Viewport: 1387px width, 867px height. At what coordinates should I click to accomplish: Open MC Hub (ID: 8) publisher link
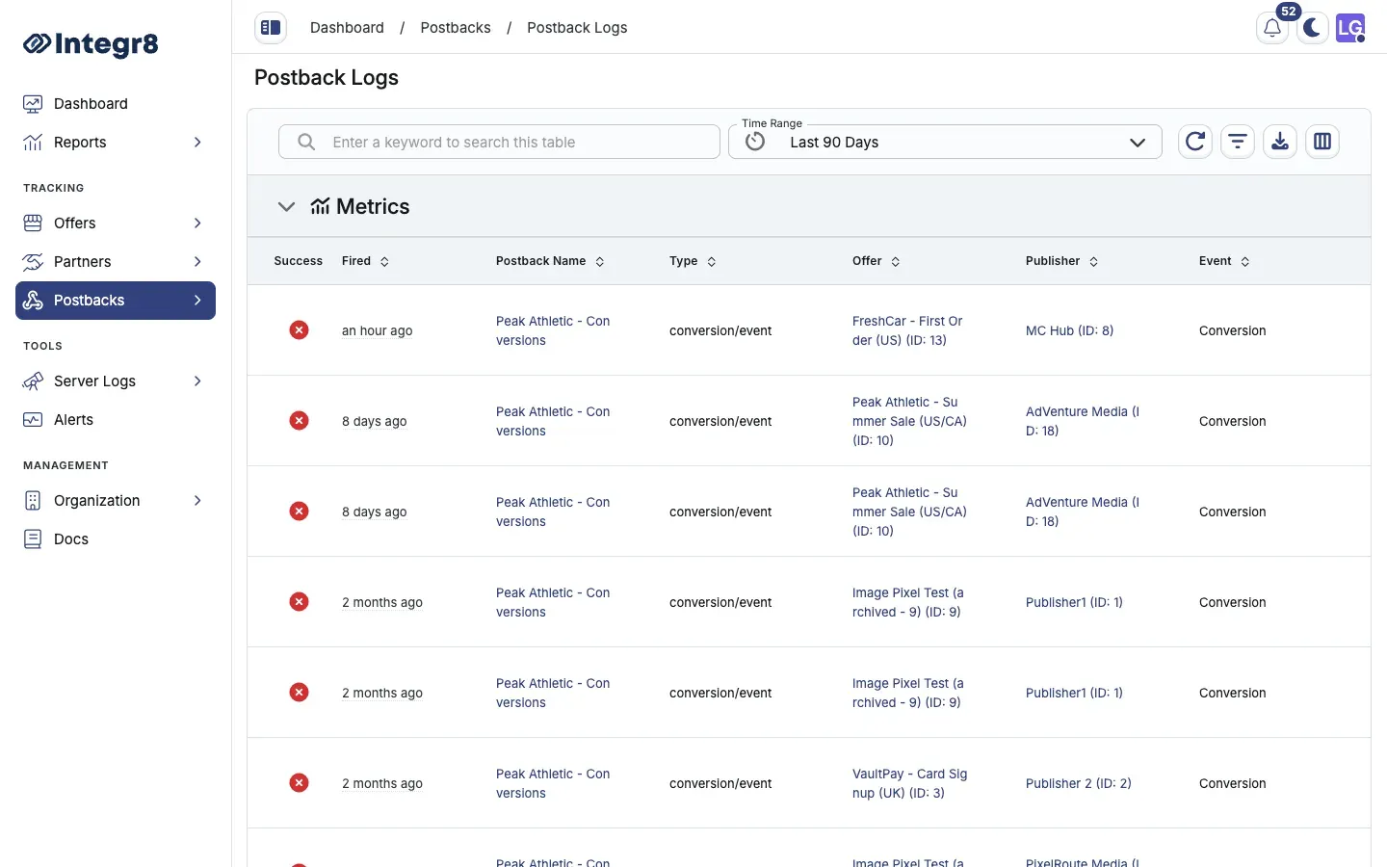tap(1069, 330)
